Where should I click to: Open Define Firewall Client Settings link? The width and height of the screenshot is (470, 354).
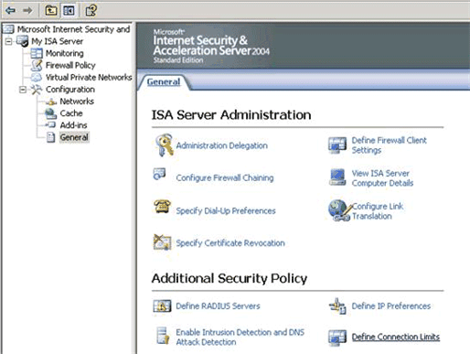389,145
